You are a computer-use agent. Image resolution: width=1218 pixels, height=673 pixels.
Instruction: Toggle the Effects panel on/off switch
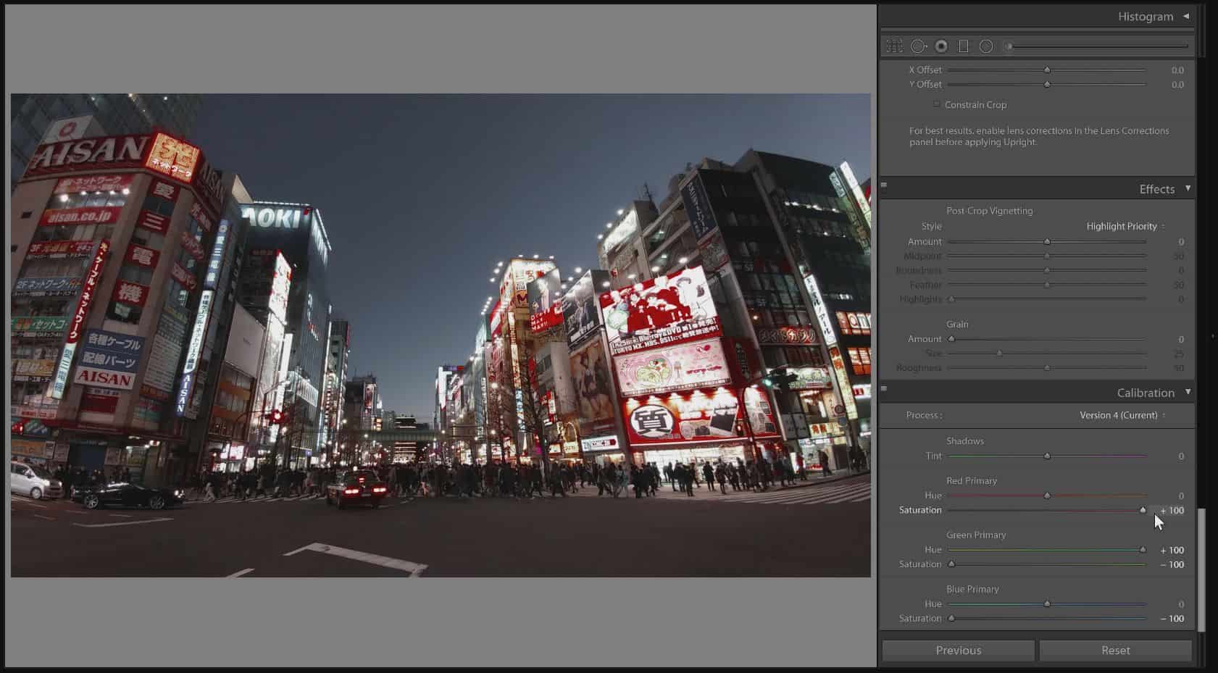point(884,185)
